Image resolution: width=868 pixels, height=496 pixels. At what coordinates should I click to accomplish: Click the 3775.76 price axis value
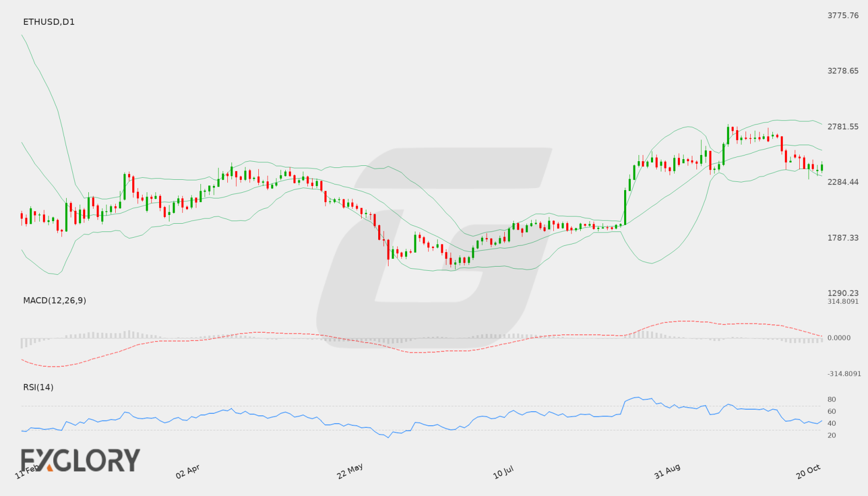(843, 16)
